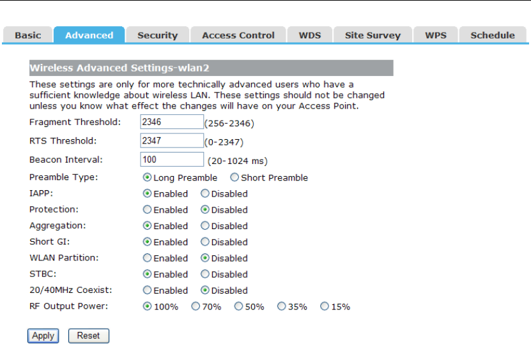The height and width of the screenshot is (344, 531).
Task: Click the Fragment Threshold input field
Action: (x=171, y=122)
